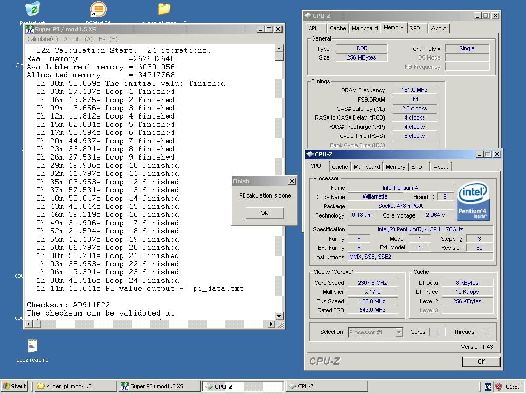Select Cache tab in back CPU-Z window
526x394 pixels.
(338, 29)
